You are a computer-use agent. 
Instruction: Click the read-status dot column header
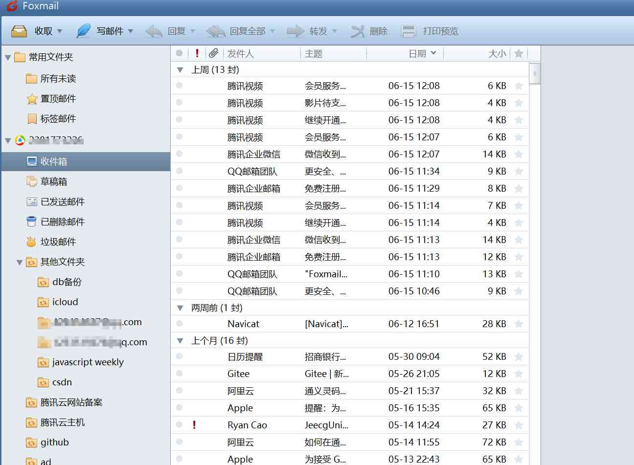[x=179, y=53]
